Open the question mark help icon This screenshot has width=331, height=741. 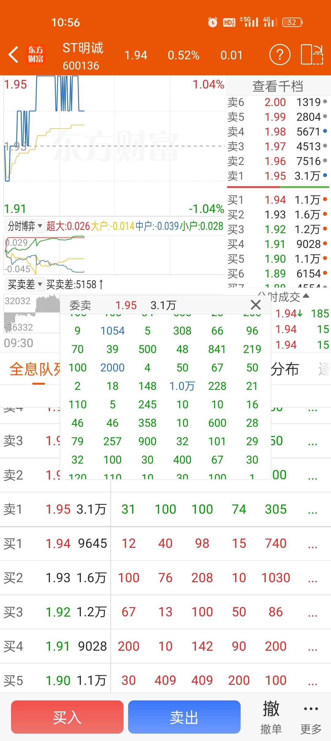click(280, 55)
